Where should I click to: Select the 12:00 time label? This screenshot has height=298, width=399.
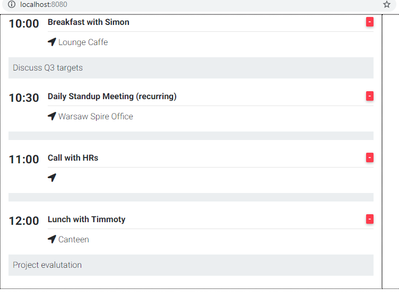pos(24,221)
